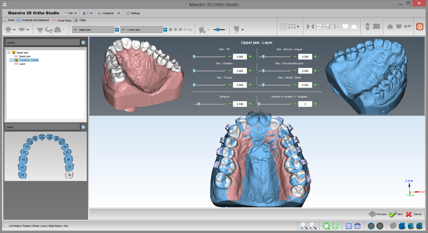Select the perspective projection view icon
This screenshot has width=428, height=233.
[358, 226]
